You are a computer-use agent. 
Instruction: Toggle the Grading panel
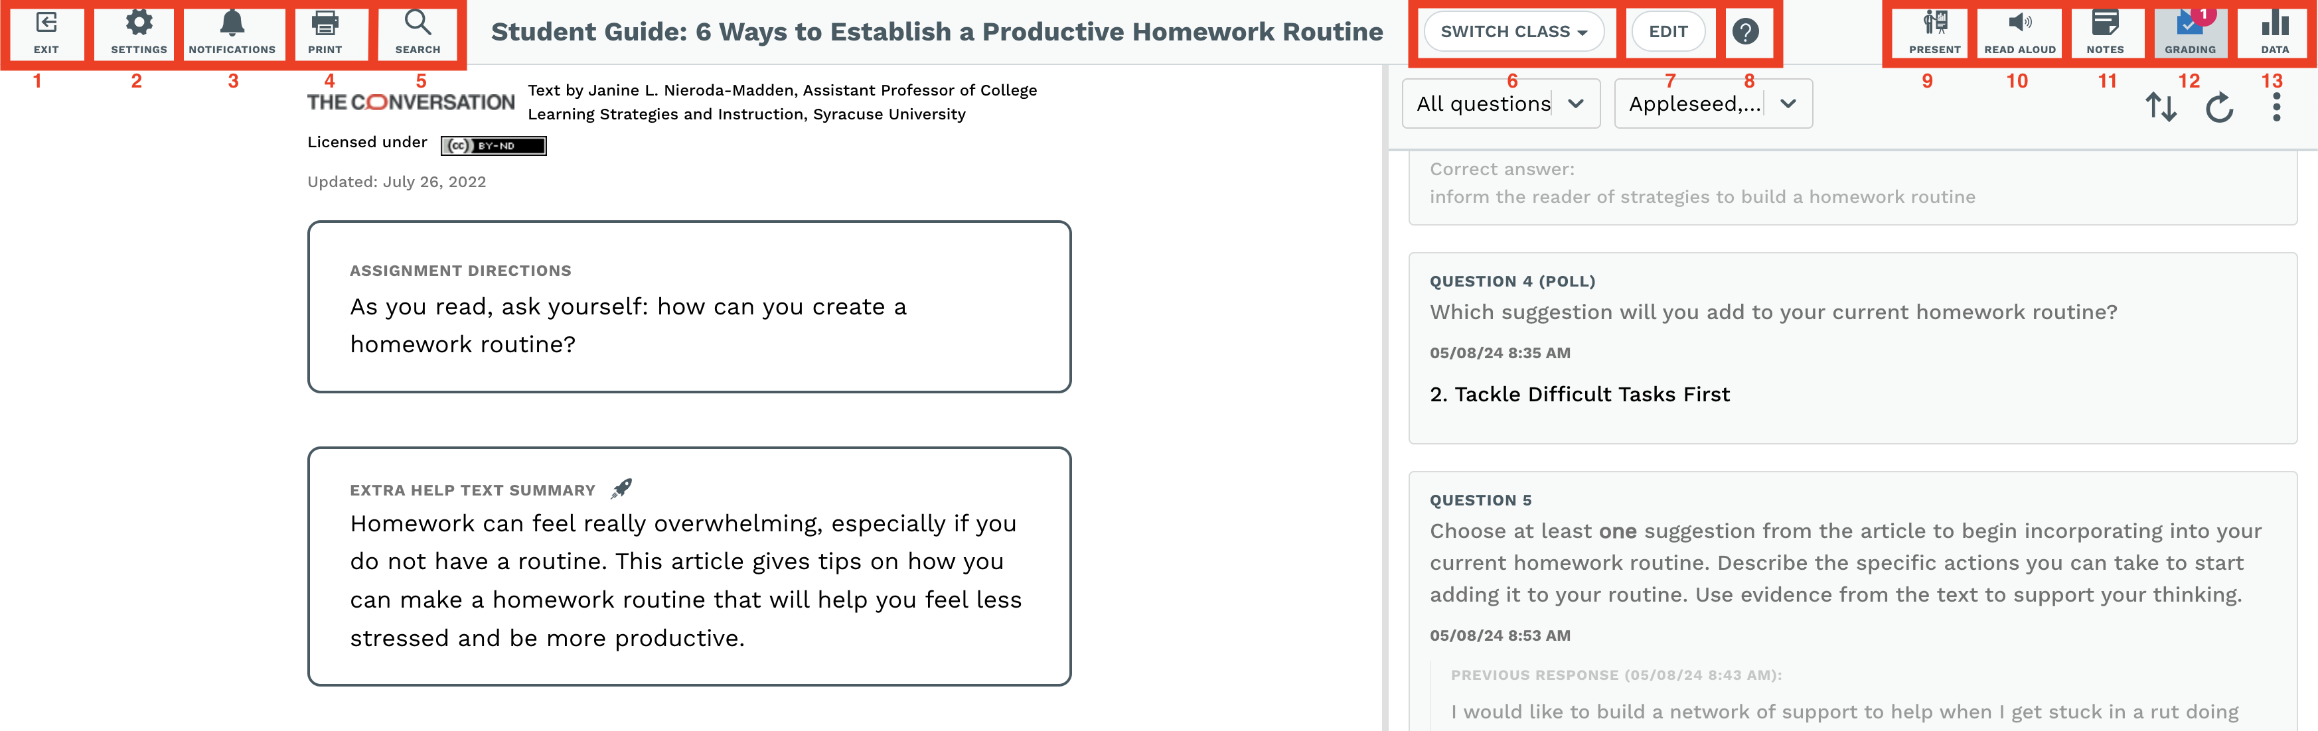[x=2189, y=33]
